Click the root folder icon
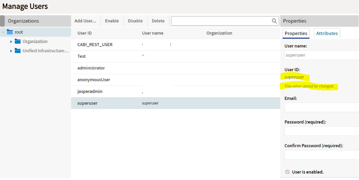Screen dimensions: 359x180 click(x=10, y=32)
